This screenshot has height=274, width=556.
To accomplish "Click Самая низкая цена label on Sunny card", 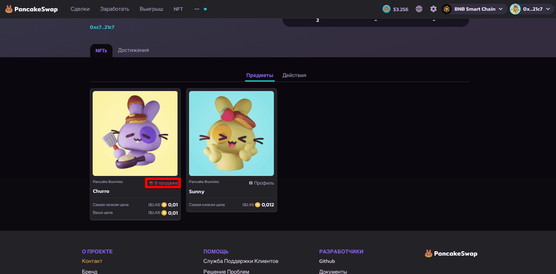I will [207, 205].
